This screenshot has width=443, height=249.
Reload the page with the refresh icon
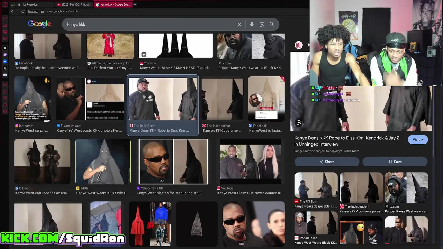[x=23, y=11]
